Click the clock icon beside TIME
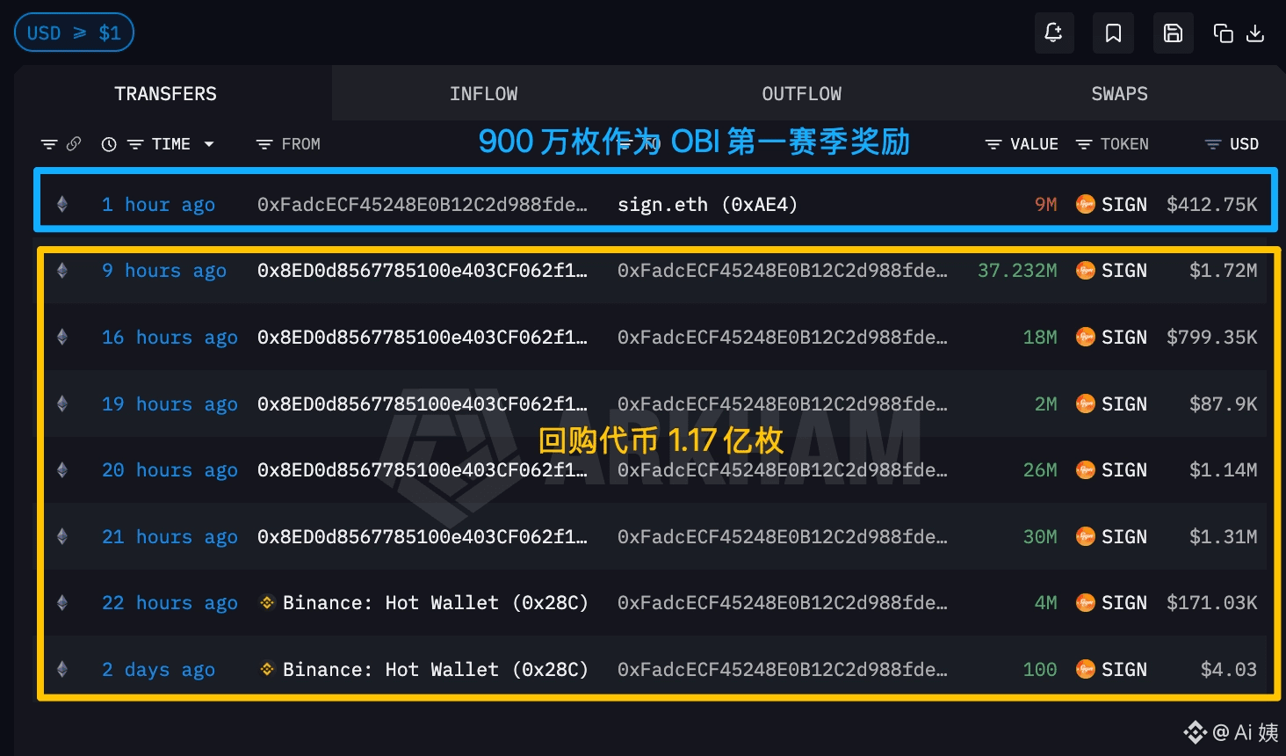Screen dimensions: 1286x756 [109, 144]
